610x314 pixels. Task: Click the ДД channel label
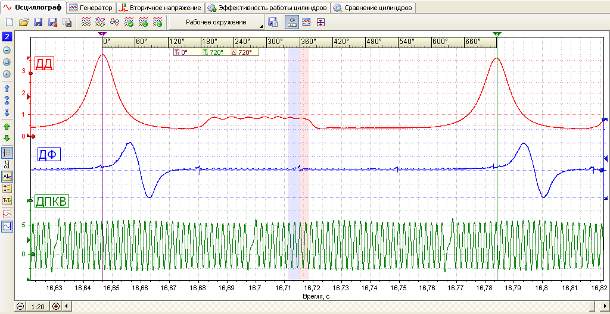[x=44, y=64]
